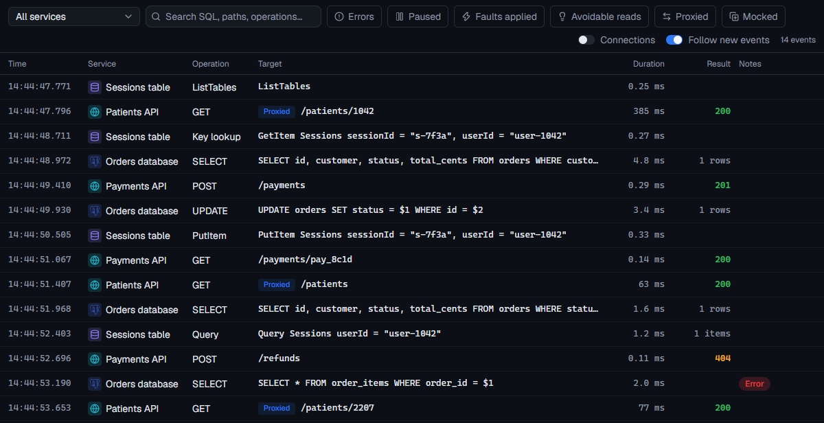Click Patients API icon in 14:44:51.407 row
This screenshot has width=824, height=423.
pos(95,285)
